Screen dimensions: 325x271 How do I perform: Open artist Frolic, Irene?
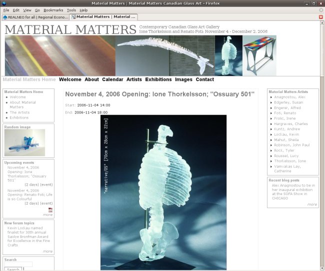285,118
